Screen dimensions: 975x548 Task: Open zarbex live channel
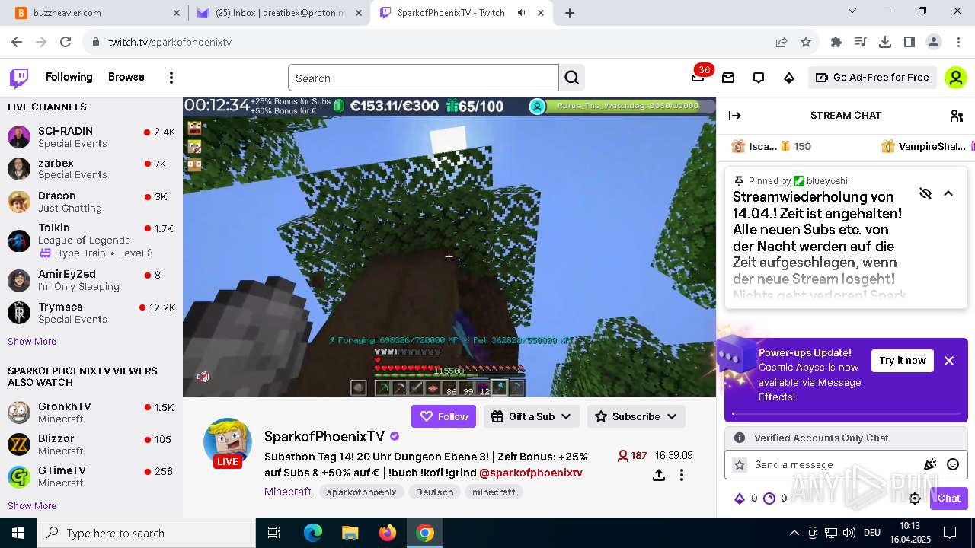point(91,169)
